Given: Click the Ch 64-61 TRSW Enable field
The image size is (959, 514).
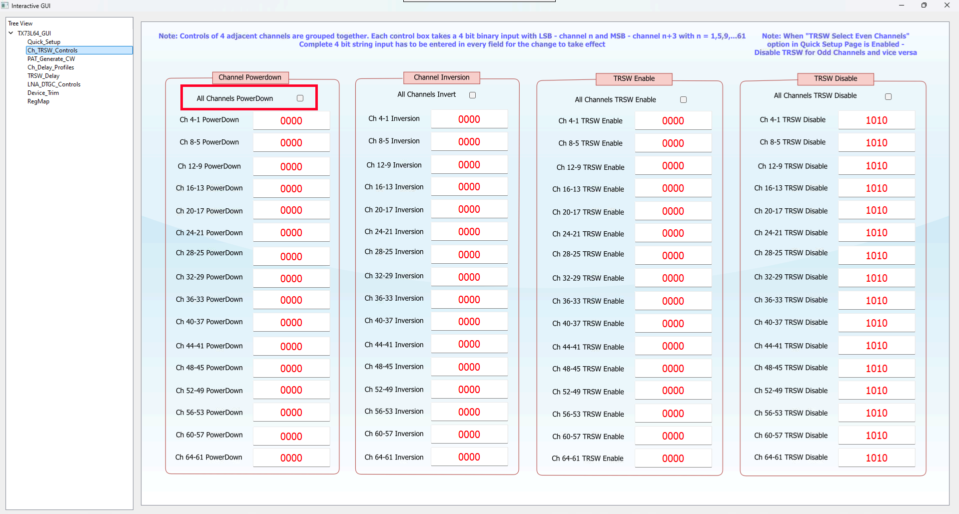Looking at the screenshot, I should (673, 459).
